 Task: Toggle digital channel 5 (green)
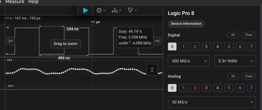229,47
